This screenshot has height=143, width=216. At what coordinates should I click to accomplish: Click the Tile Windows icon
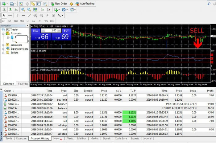click(x=35, y=10)
